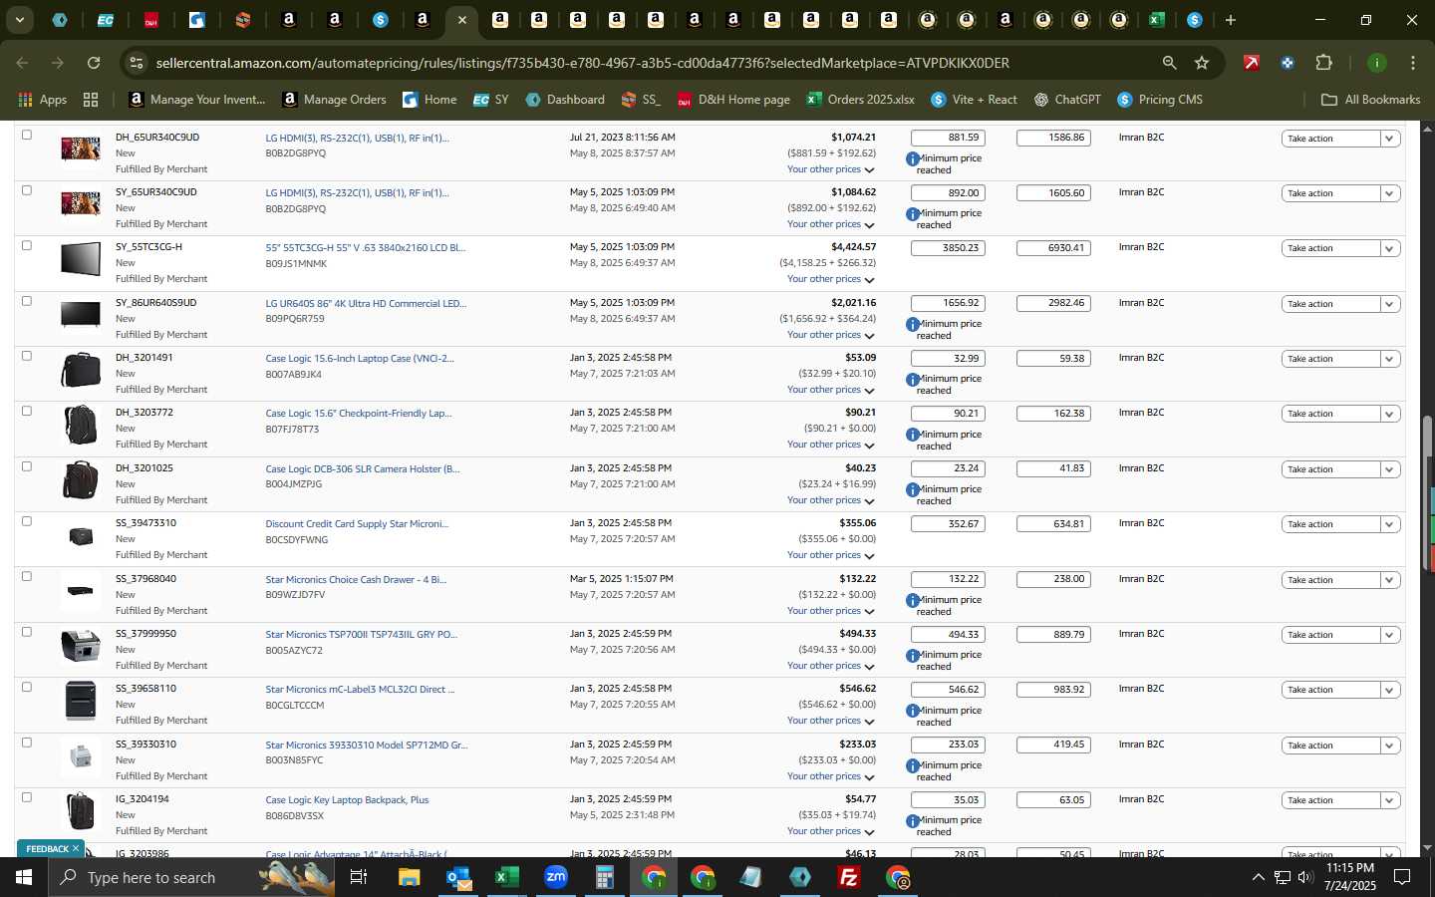This screenshot has width=1435, height=897.
Task: Open the notification center icon
Action: click(1402, 877)
